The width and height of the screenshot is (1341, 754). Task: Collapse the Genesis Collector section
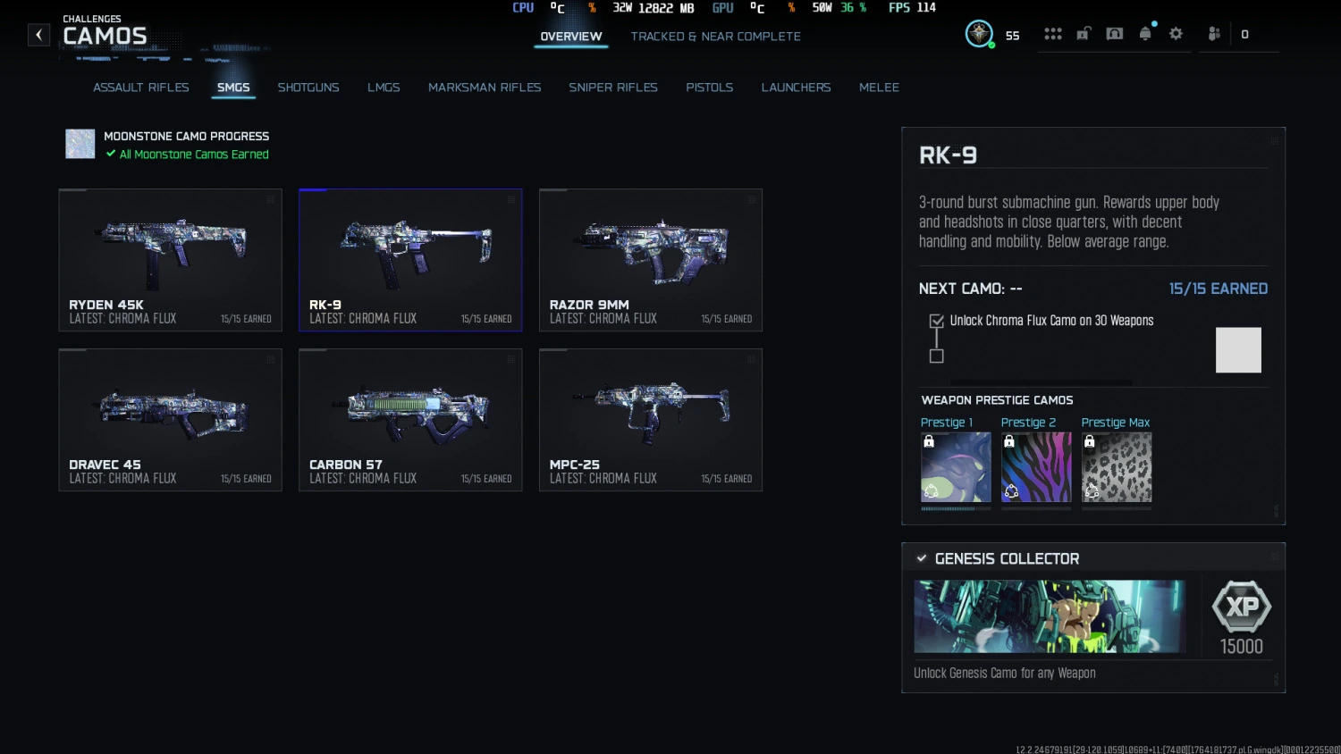1273,557
